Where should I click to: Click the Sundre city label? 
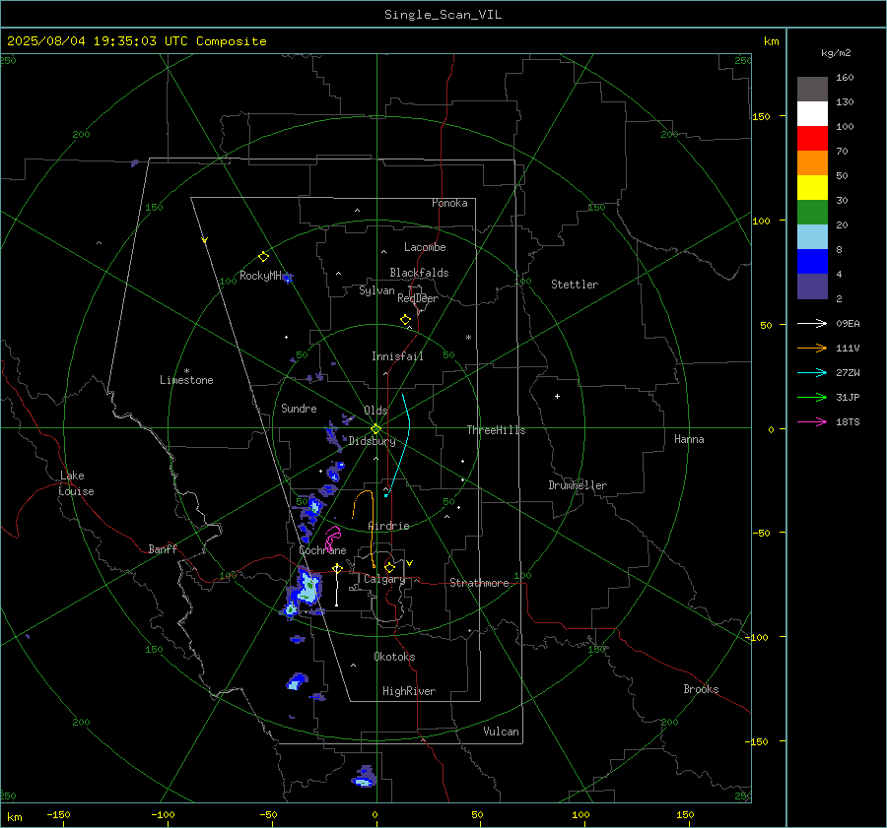(x=299, y=408)
